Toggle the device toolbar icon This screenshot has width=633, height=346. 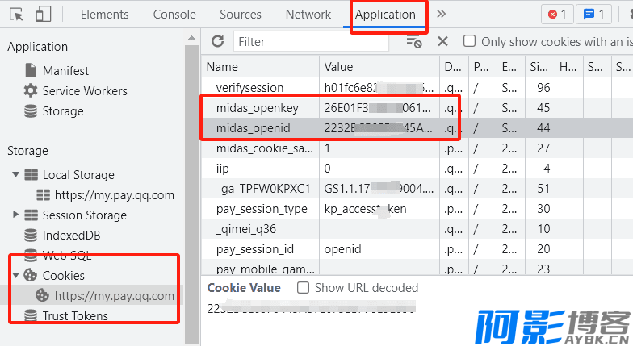click(44, 15)
